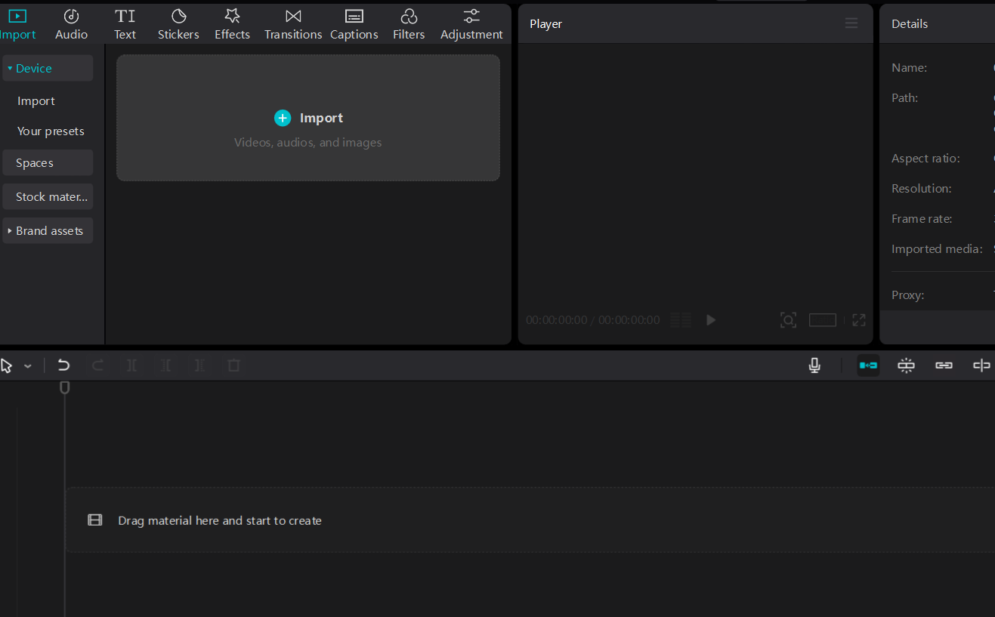The width and height of the screenshot is (995, 617).
Task: Click the Proxy label in Details
Action: 907,295
